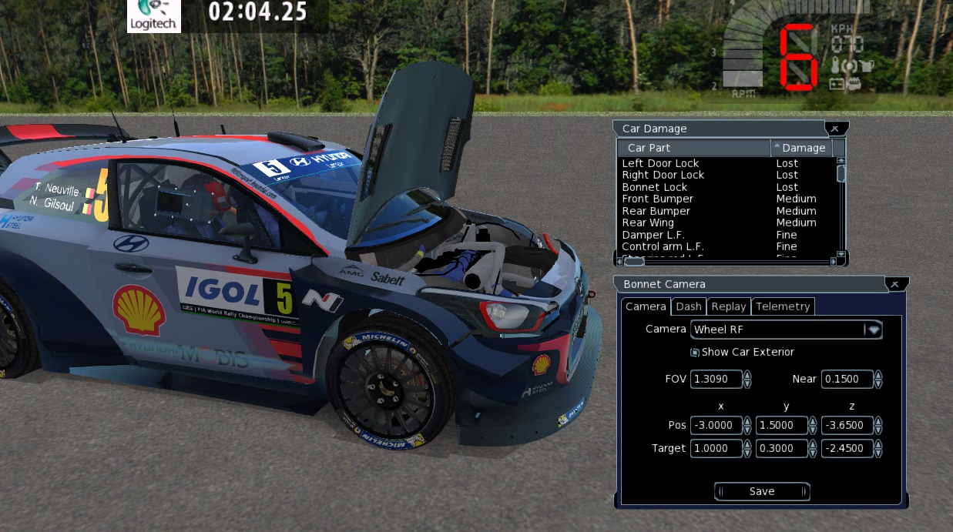Select the Control arm L.F. row

click(x=726, y=246)
